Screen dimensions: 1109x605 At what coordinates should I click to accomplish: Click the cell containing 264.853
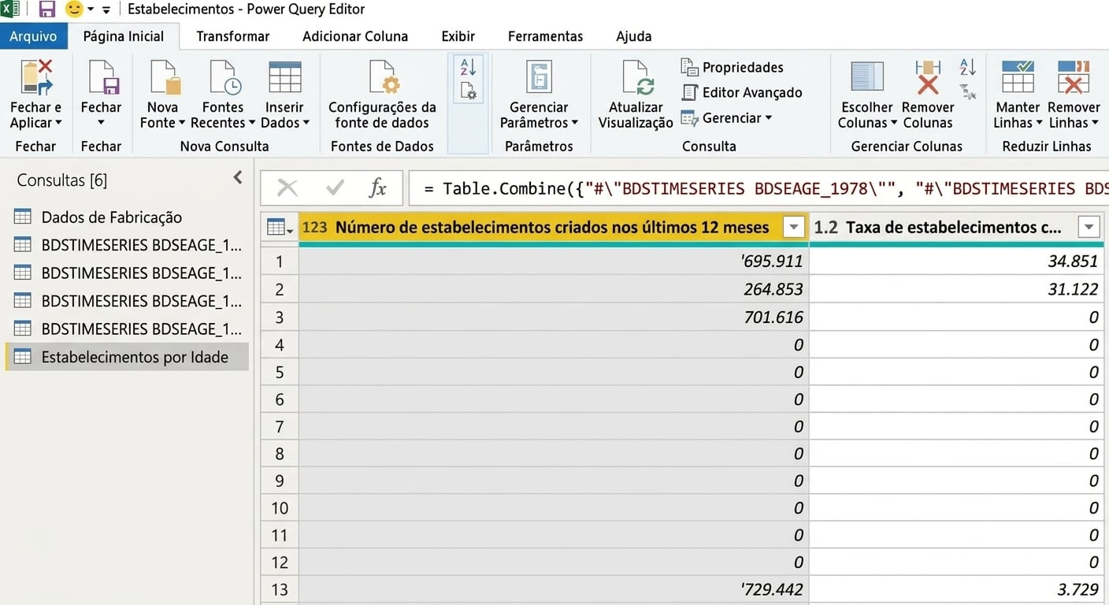coord(554,289)
